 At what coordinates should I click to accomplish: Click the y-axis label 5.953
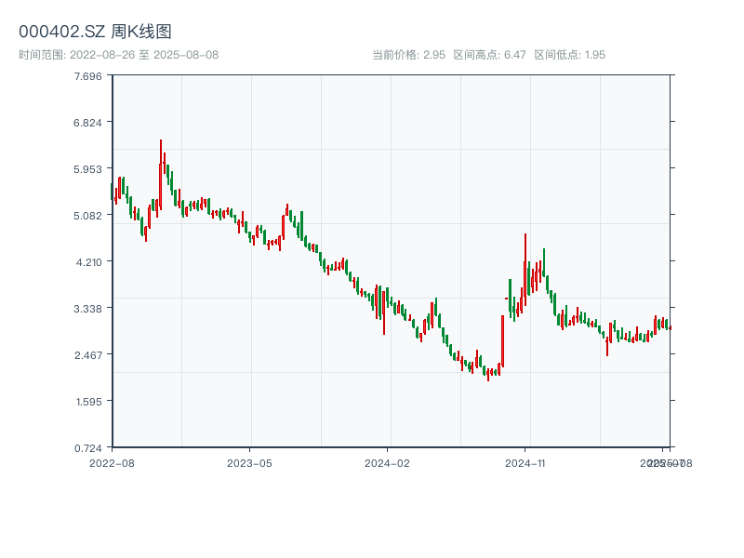click(x=87, y=169)
